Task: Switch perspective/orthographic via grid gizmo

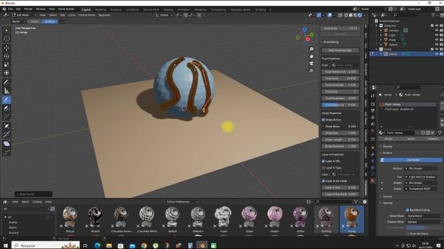Action: point(311,71)
